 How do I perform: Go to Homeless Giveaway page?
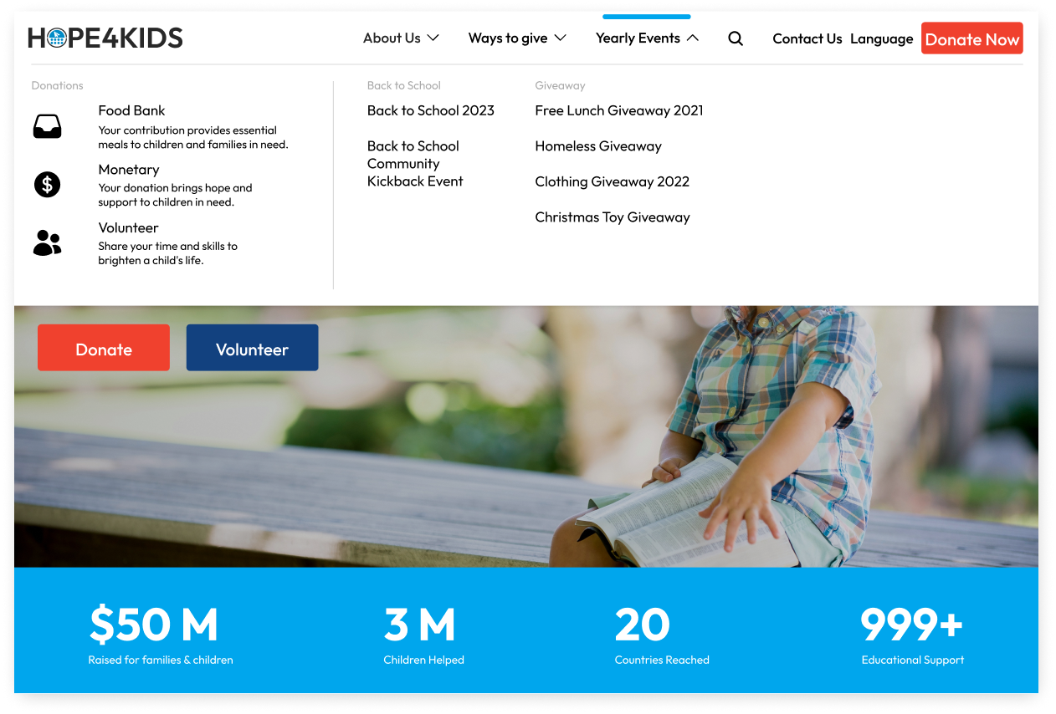click(597, 146)
